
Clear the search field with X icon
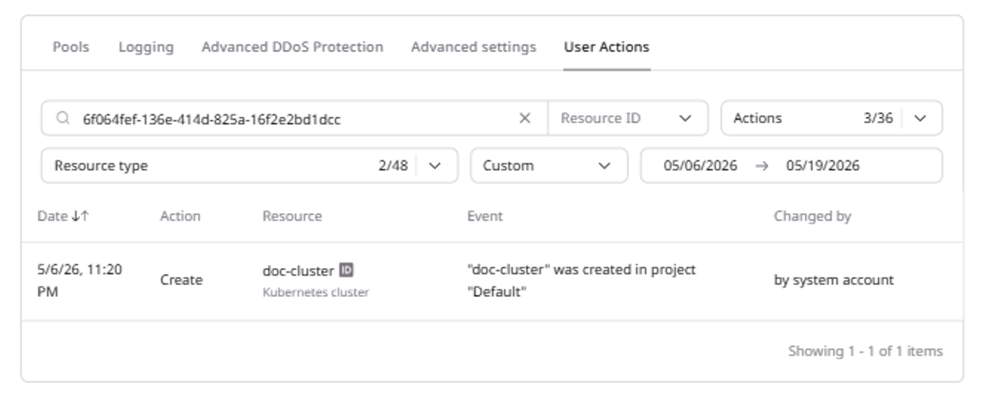click(525, 118)
